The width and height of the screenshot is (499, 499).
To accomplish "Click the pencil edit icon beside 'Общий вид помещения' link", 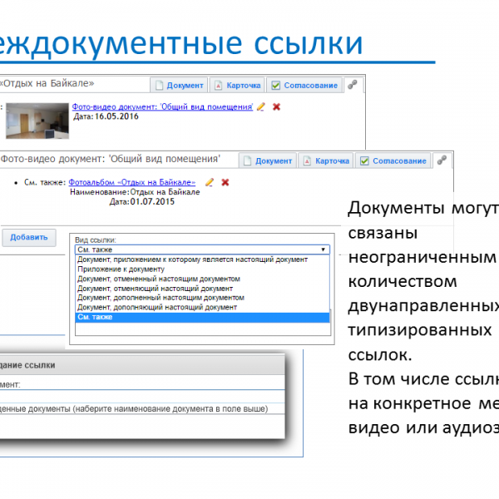I will click(261, 107).
